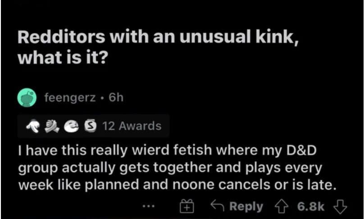Click the 6.8k vote score
364x219 pixels.
pos(311,206)
